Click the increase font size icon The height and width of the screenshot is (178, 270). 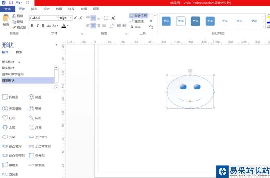(x=75, y=18)
